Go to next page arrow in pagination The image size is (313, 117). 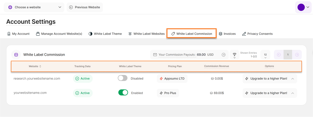pyautogui.click(x=297, y=55)
